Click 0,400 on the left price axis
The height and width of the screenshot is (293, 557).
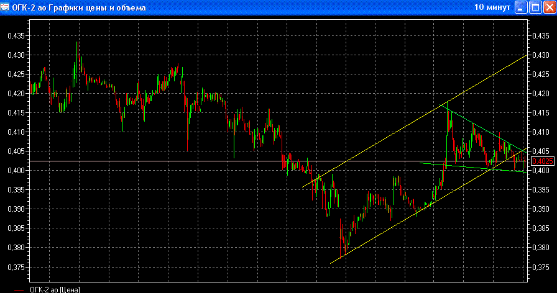pos(16,171)
